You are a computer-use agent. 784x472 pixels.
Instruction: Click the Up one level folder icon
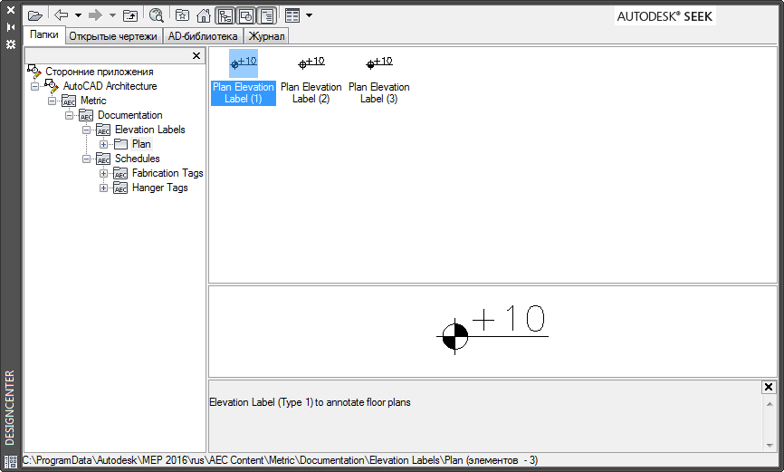pyautogui.click(x=130, y=16)
